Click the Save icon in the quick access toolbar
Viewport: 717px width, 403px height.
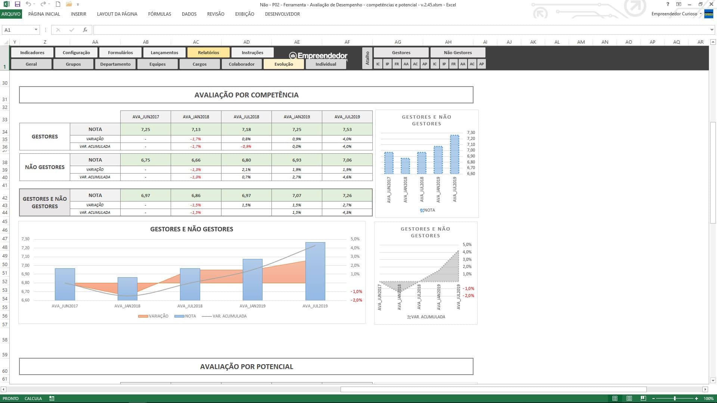pos(18,4)
